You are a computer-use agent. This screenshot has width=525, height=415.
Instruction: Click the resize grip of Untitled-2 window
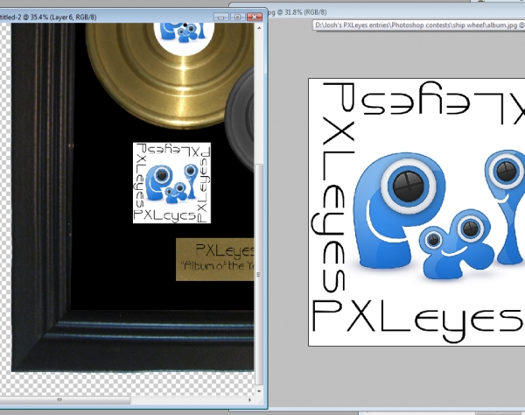click(260, 401)
